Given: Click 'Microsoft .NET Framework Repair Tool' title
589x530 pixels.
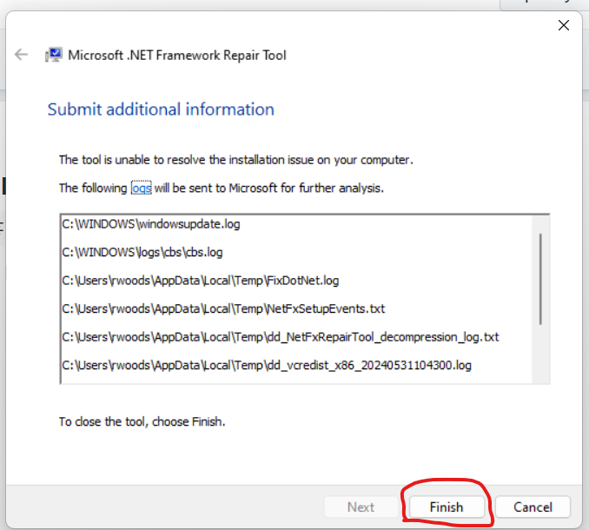Looking at the screenshot, I should point(177,56).
